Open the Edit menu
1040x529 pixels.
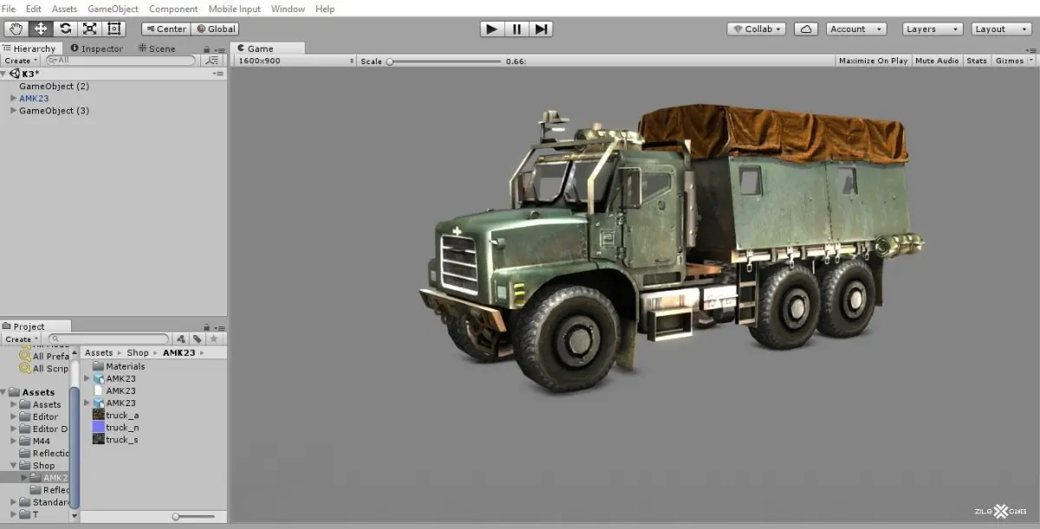33,9
